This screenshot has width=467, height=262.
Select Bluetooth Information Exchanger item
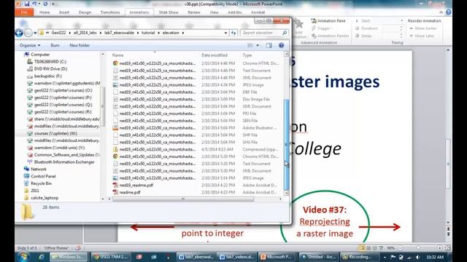[64, 162]
